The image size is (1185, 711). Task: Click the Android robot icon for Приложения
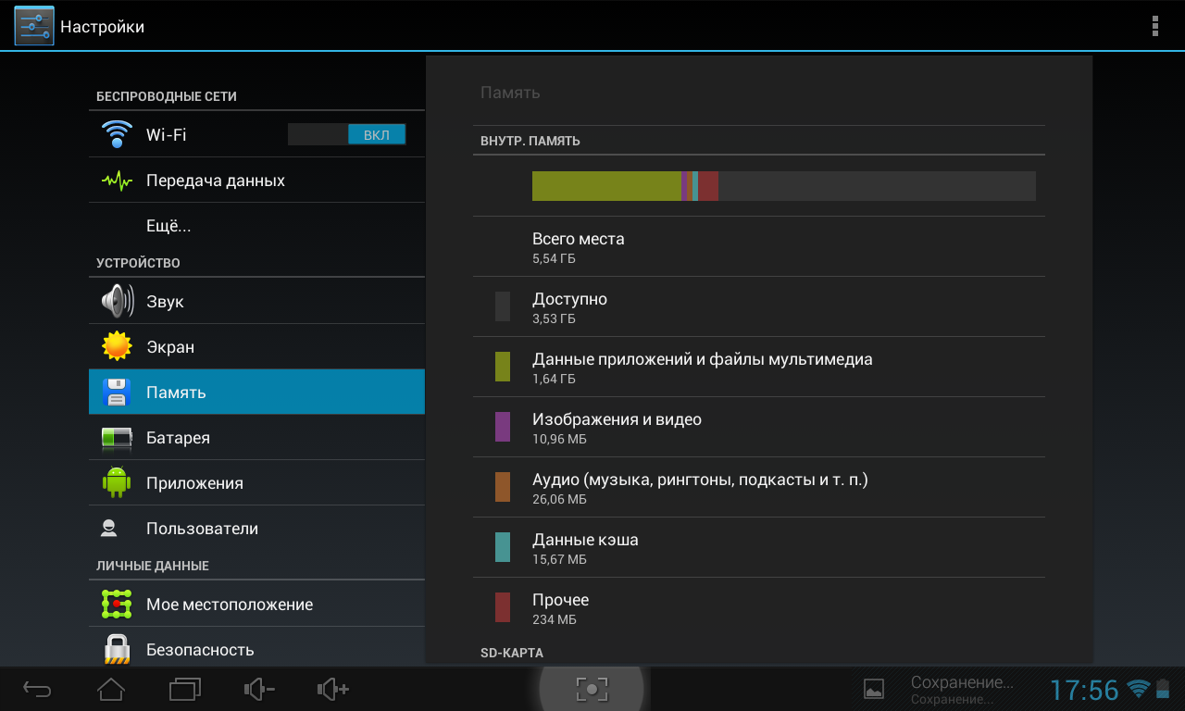point(117,482)
